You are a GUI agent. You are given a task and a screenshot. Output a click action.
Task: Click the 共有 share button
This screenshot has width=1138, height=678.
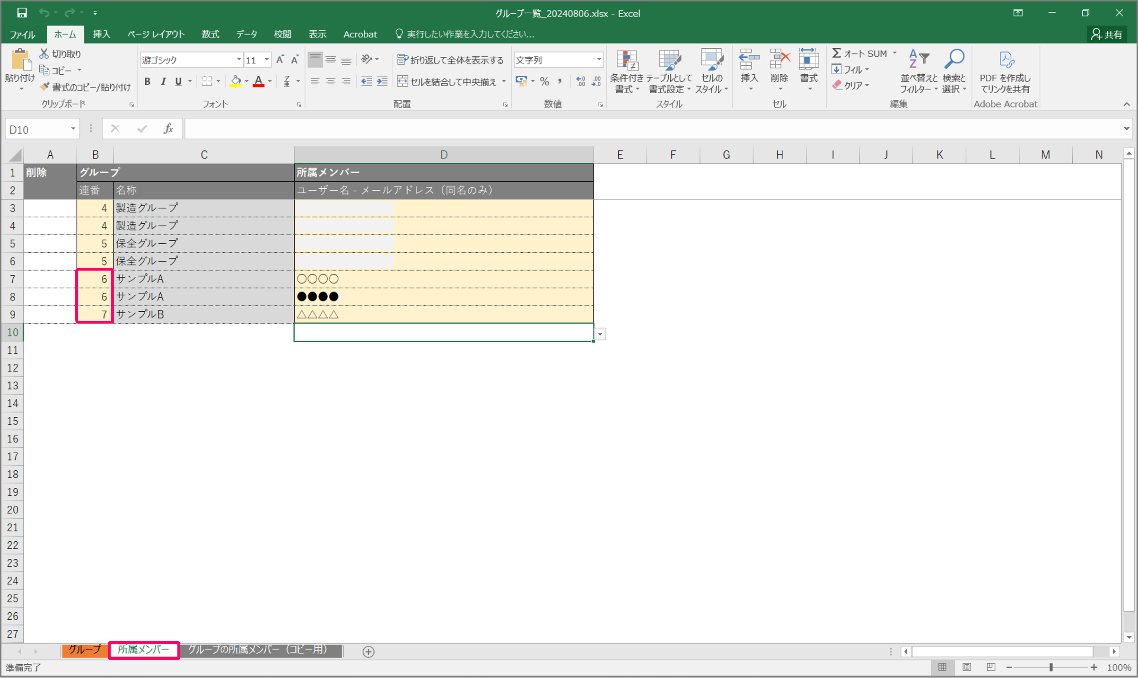point(1107,34)
